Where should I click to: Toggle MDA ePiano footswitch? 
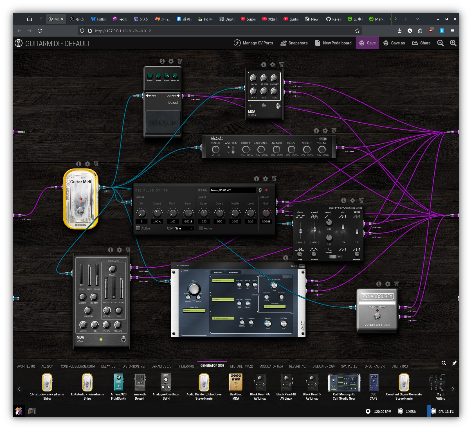(x=278, y=106)
